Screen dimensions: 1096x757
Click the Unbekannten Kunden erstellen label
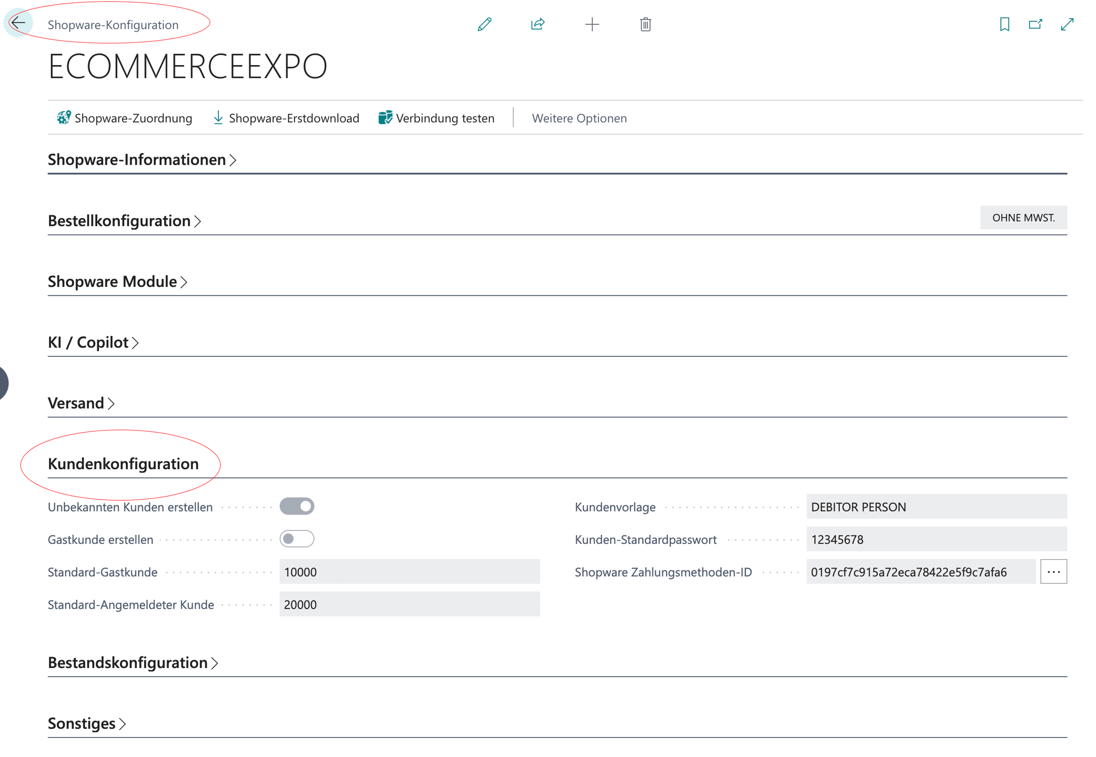[130, 507]
